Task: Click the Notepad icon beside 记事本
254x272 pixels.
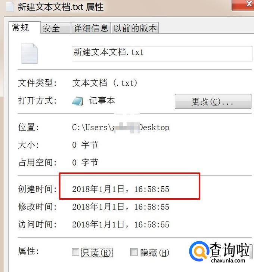Action: [78, 101]
